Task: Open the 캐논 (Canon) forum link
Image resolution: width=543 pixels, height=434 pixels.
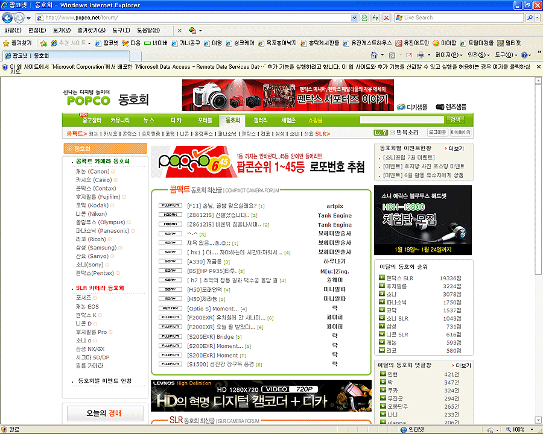Action: pos(92,171)
